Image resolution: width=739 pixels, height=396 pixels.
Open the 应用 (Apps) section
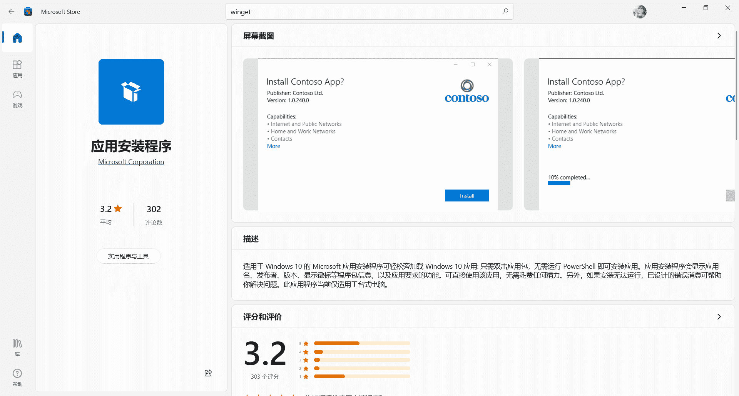click(17, 69)
